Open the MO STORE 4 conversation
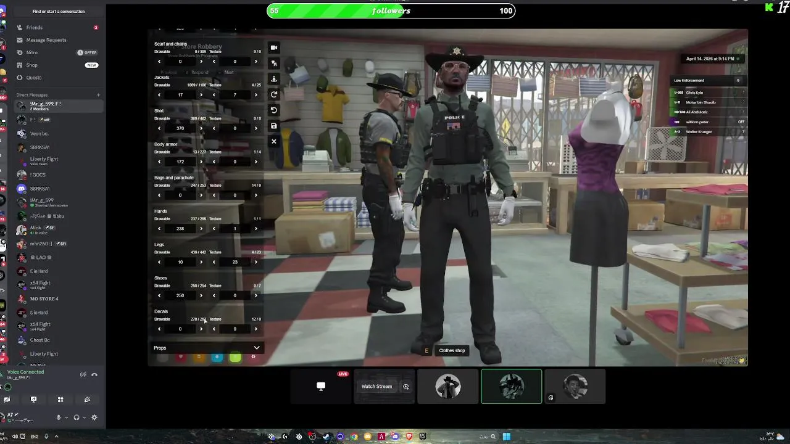 pyautogui.click(x=57, y=299)
